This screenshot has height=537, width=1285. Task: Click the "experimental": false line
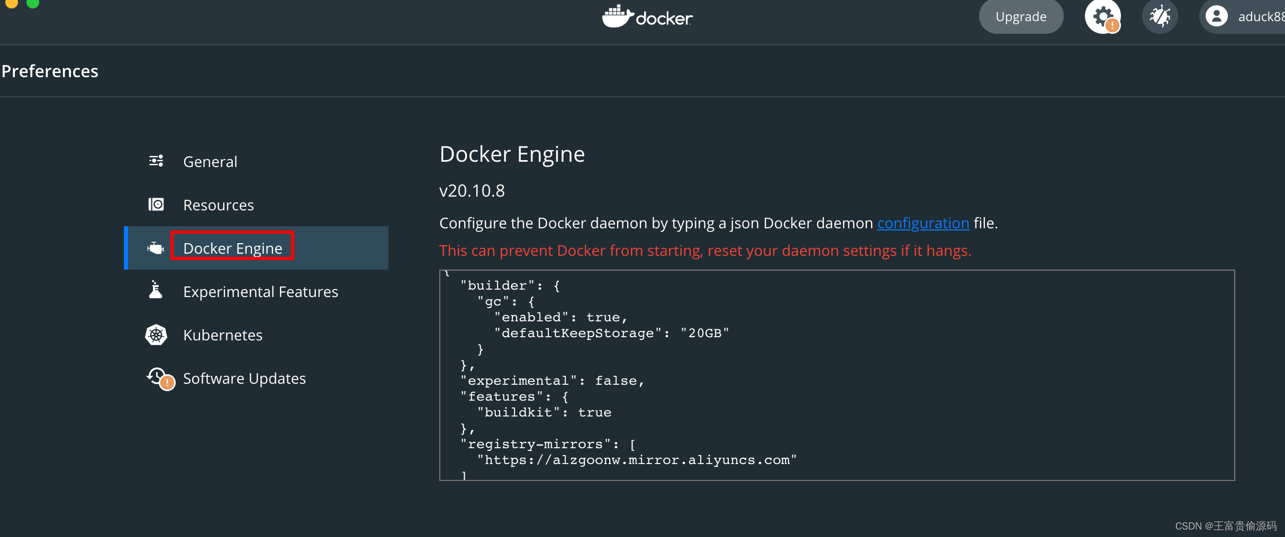click(552, 381)
